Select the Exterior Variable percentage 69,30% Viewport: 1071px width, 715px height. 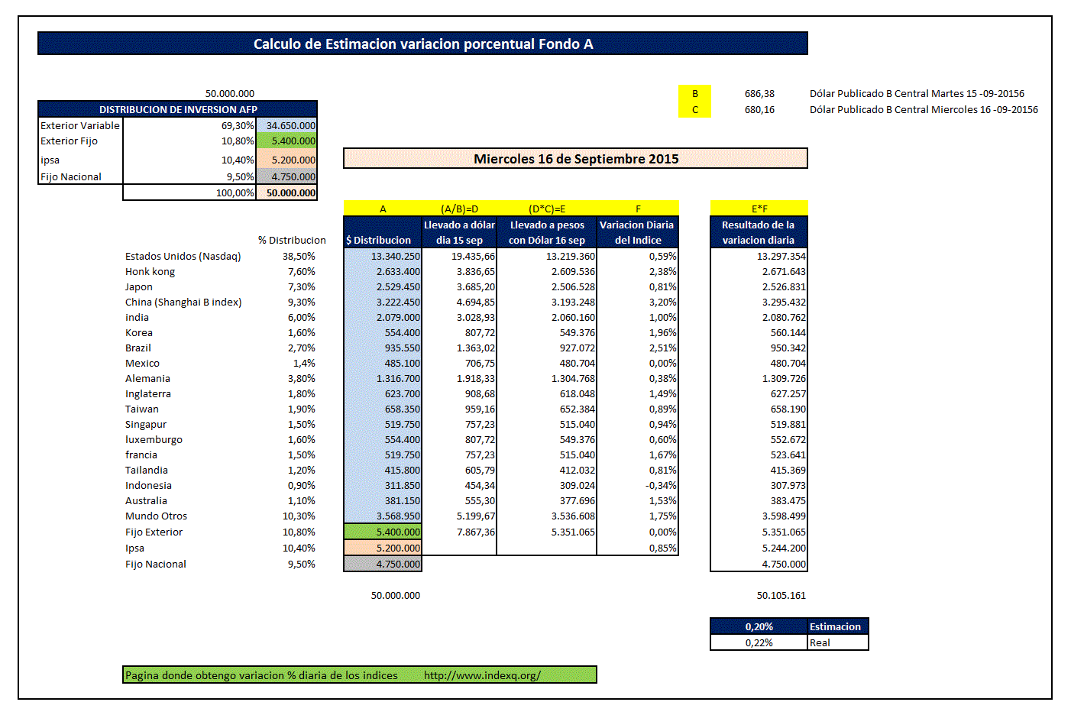click(238, 125)
